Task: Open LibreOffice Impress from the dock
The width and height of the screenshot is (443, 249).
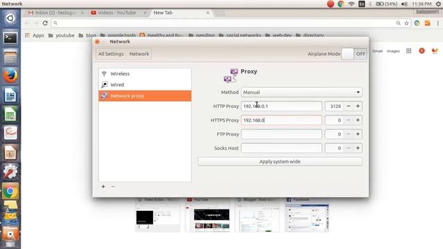Action: [10, 153]
